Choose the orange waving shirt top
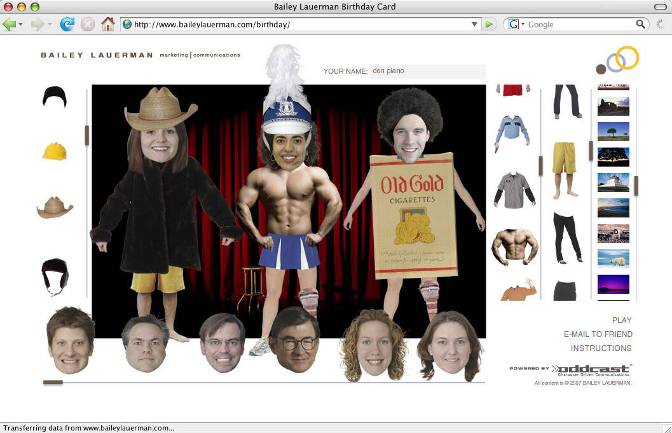The width and height of the screenshot is (672, 433). [519, 290]
